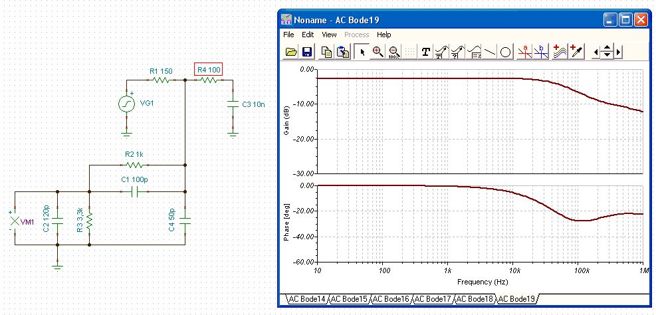The height and width of the screenshot is (315, 656).
Task: Open the View menu
Action: tap(329, 35)
